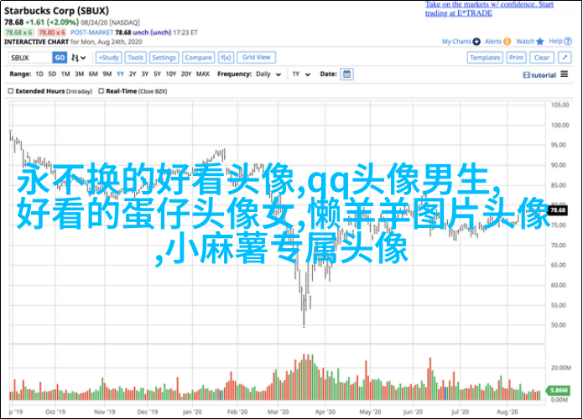Click the ask quote 78.80 x 6

[52, 33]
